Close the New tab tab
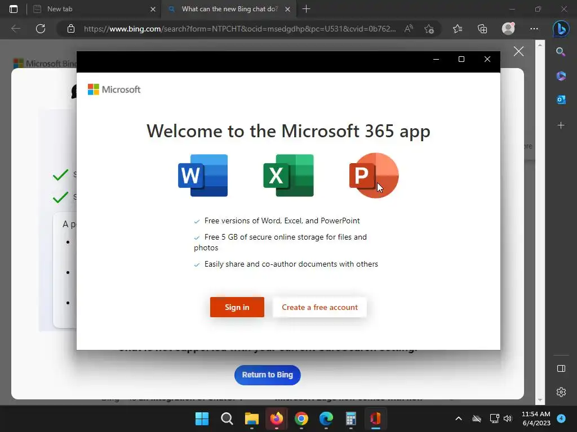Viewport: 577px width, 432px height. 153,9
